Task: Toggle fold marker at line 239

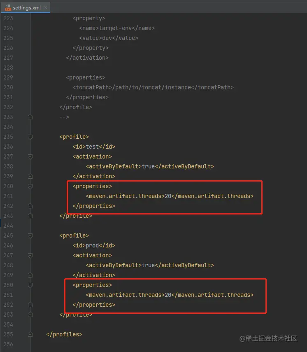Action: click(30, 176)
